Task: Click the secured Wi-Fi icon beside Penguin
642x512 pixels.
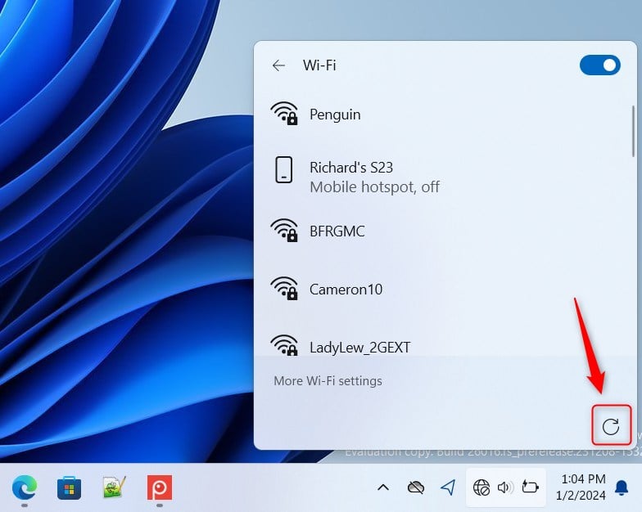Action: pos(283,114)
